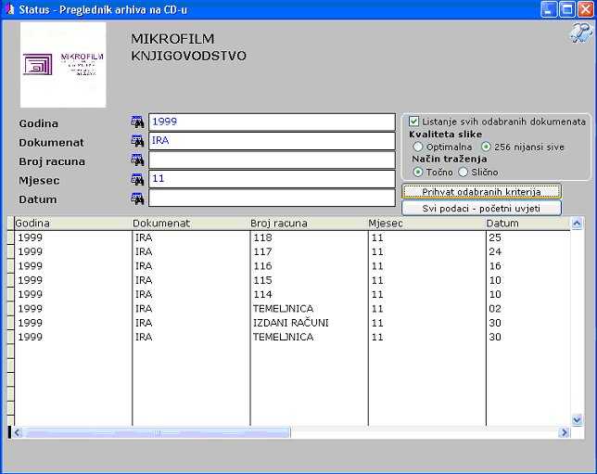Click the binoculars icon next to Godina
The width and height of the screenshot is (597, 474).
tap(137, 122)
